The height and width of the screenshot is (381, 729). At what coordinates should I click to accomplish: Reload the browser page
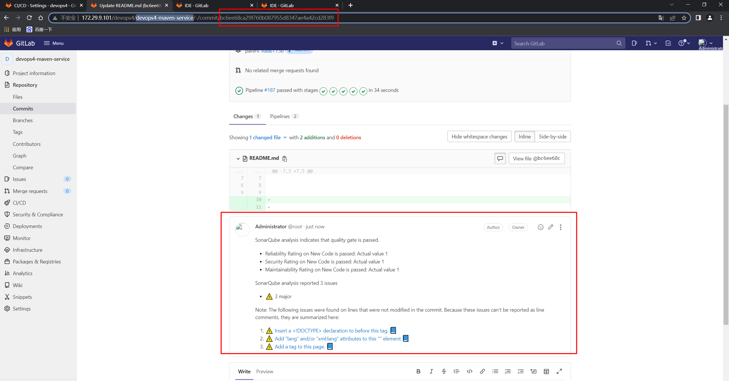coord(29,18)
